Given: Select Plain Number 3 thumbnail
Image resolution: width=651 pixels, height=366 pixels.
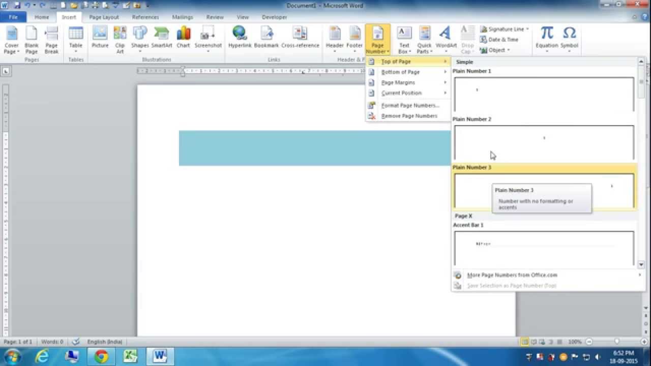Looking at the screenshot, I should point(544,191).
